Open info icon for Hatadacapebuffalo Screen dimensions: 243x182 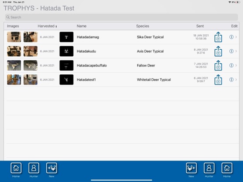[231, 66]
